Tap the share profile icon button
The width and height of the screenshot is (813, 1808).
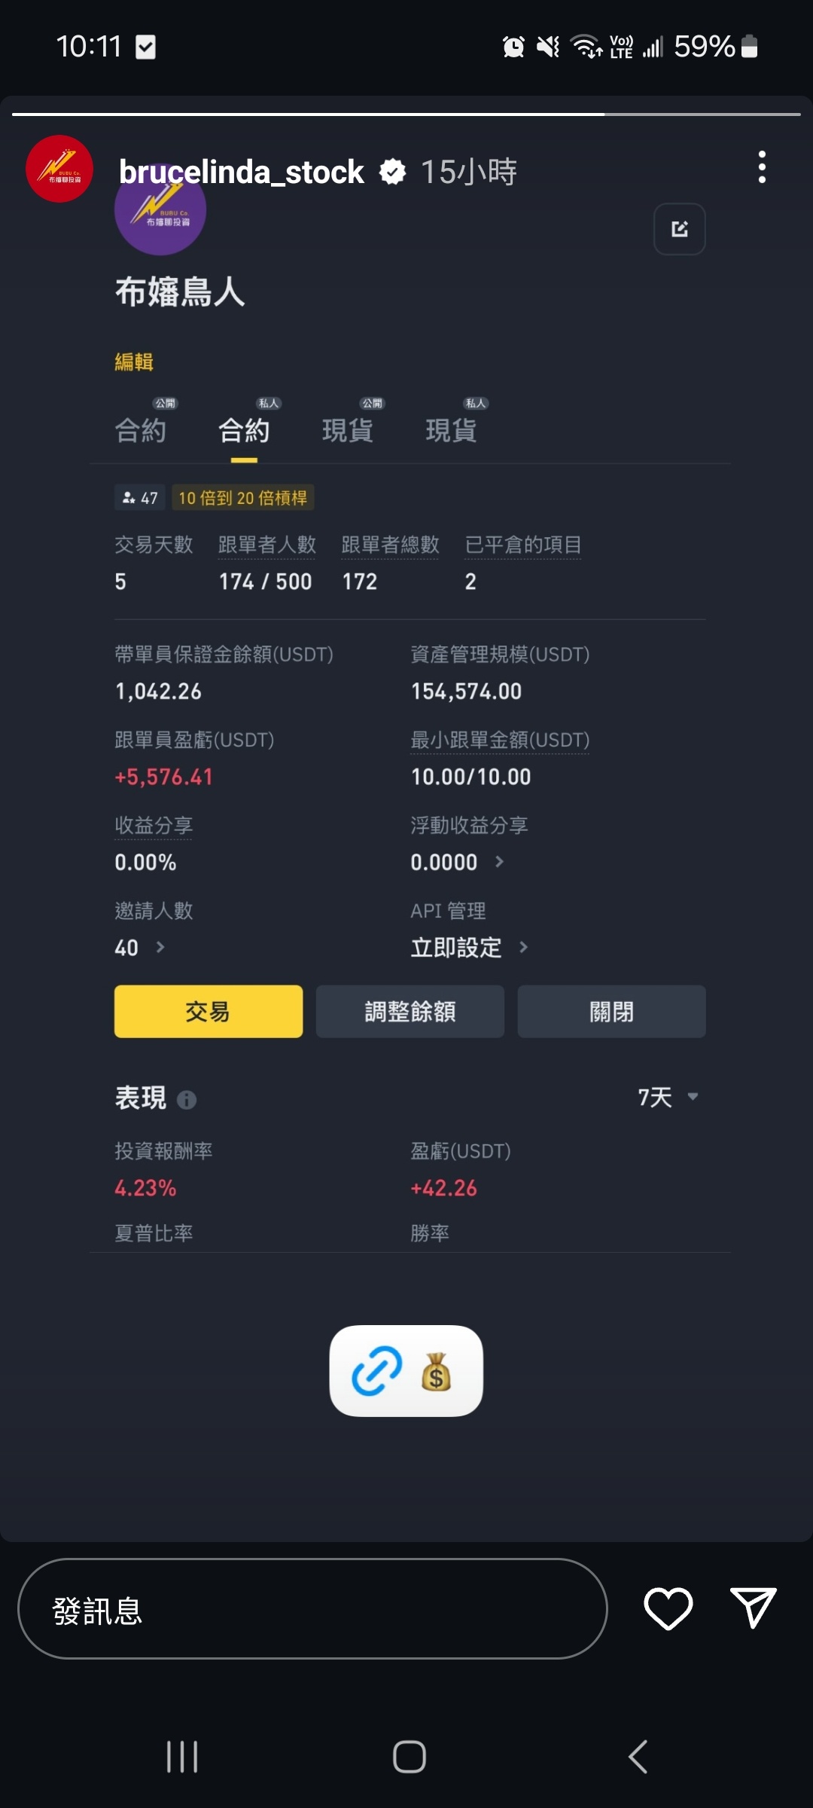point(680,229)
